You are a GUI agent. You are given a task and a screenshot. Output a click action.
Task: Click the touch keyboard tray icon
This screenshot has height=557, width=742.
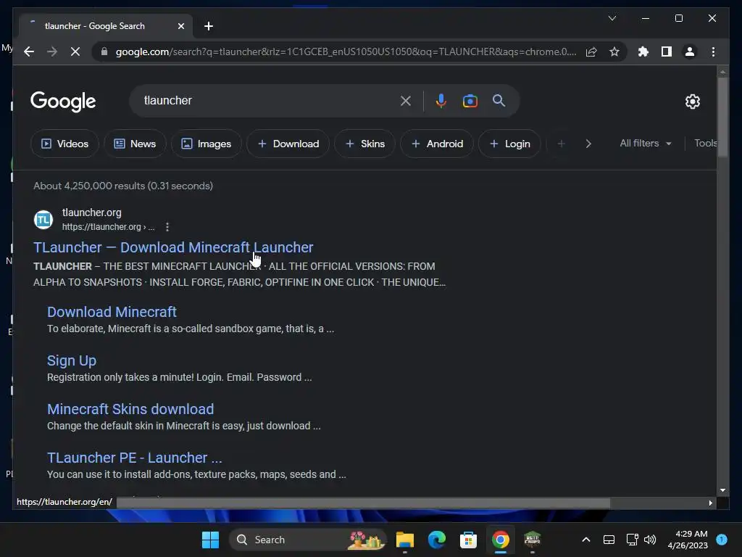609,540
